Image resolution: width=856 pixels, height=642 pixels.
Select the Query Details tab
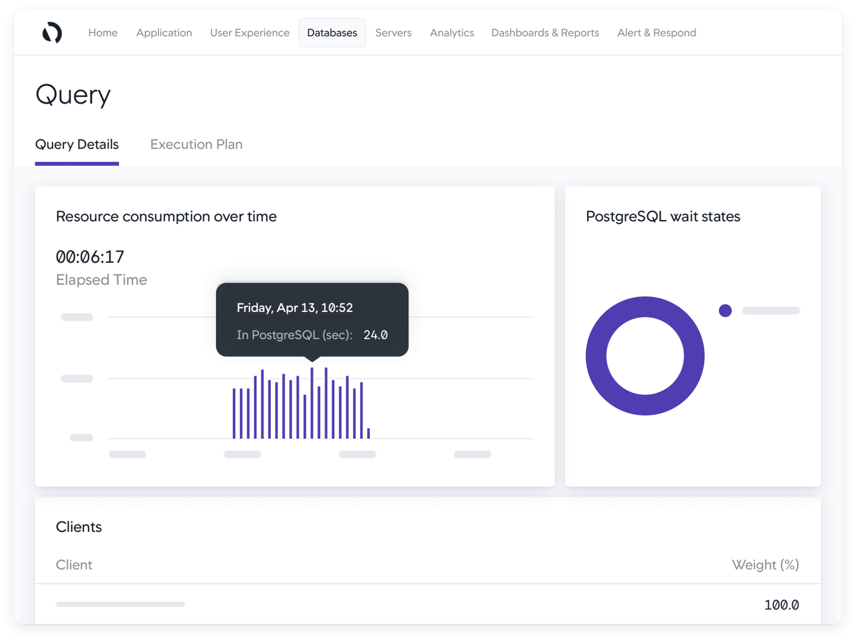pyautogui.click(x=77, y=144)
